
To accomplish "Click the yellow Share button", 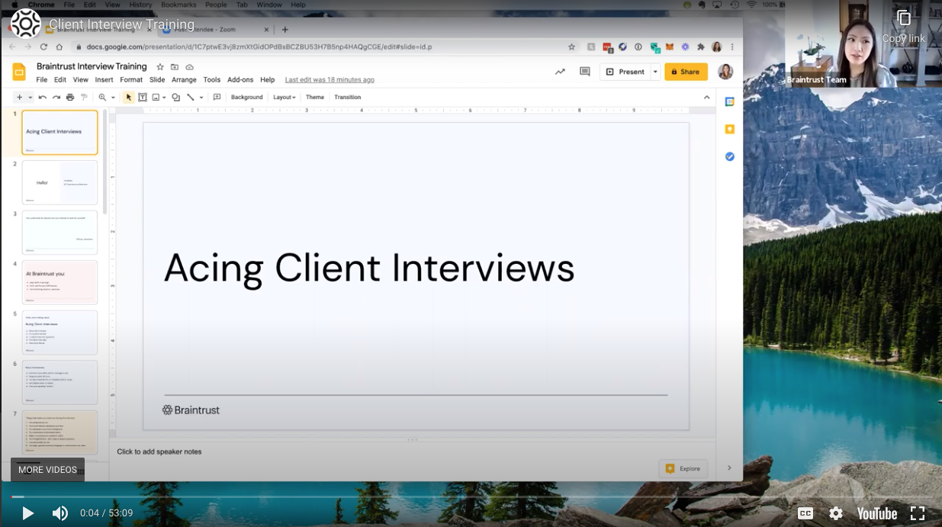I will [x=686, y=72].
